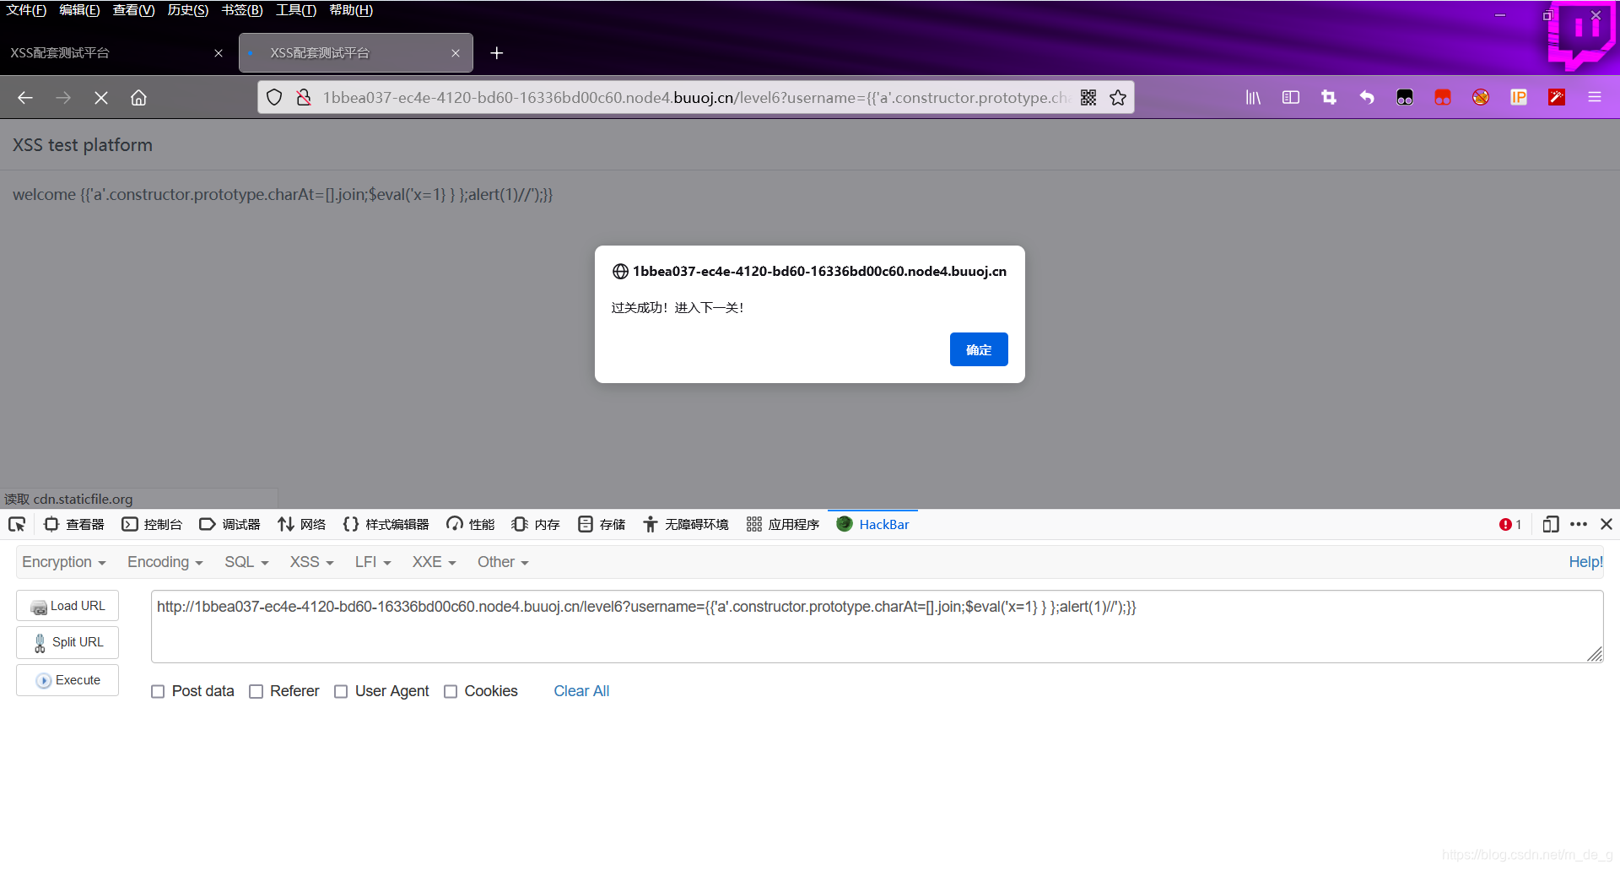The height and width of the screenshot is (870, 1620).
Task: Expand the Encoding dropdown
Action: click(x=165, y=562)
